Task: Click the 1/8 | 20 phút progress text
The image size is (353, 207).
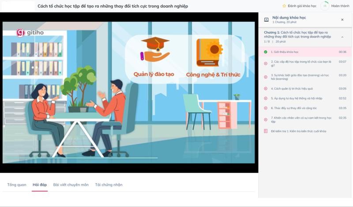Action: pyautogui.click(x=275, y=41)
